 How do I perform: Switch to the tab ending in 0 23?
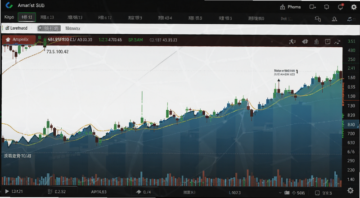tap(47, 18)
